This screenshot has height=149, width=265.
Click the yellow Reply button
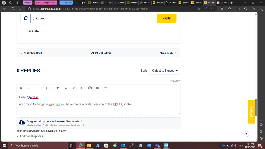[x=167, y=18]
